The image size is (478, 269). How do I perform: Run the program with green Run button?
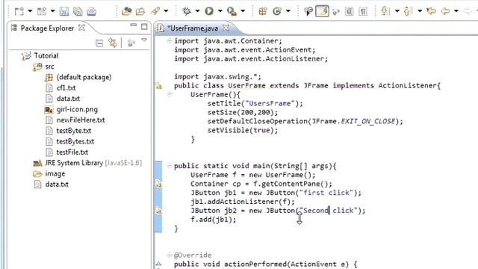(x=209, y=11)
